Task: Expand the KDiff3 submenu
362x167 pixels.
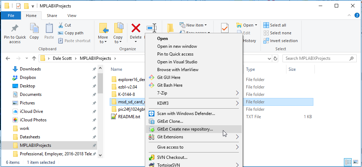Action: [x=237, y=103]
